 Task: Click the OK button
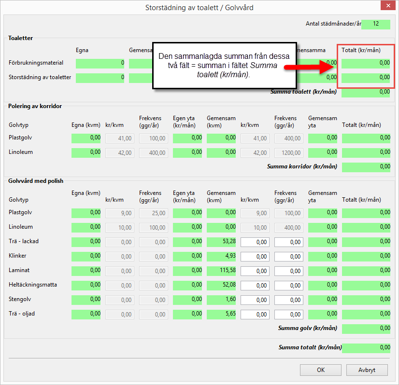click(320, 370)
